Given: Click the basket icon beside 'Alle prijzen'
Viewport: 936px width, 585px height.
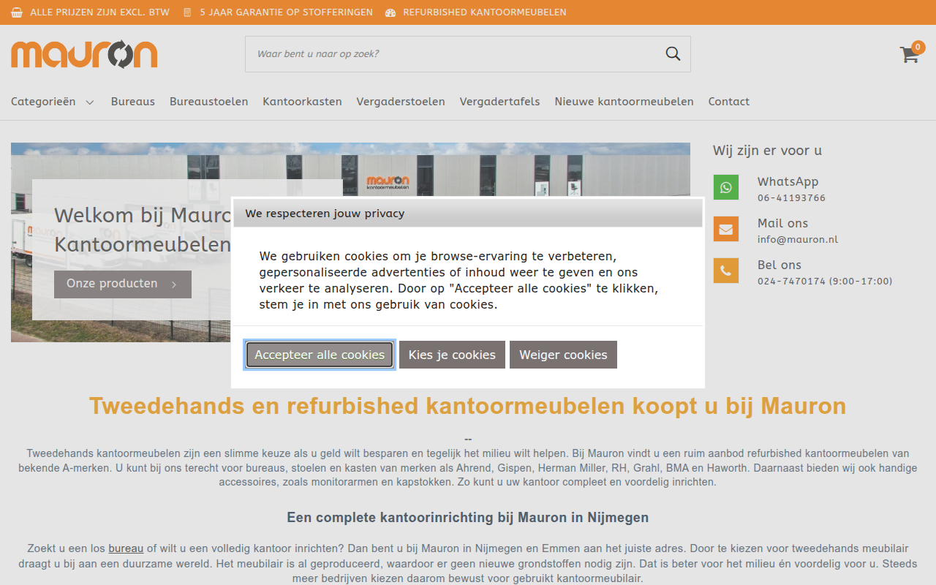Looking at the screenshot, I should 17,12.
